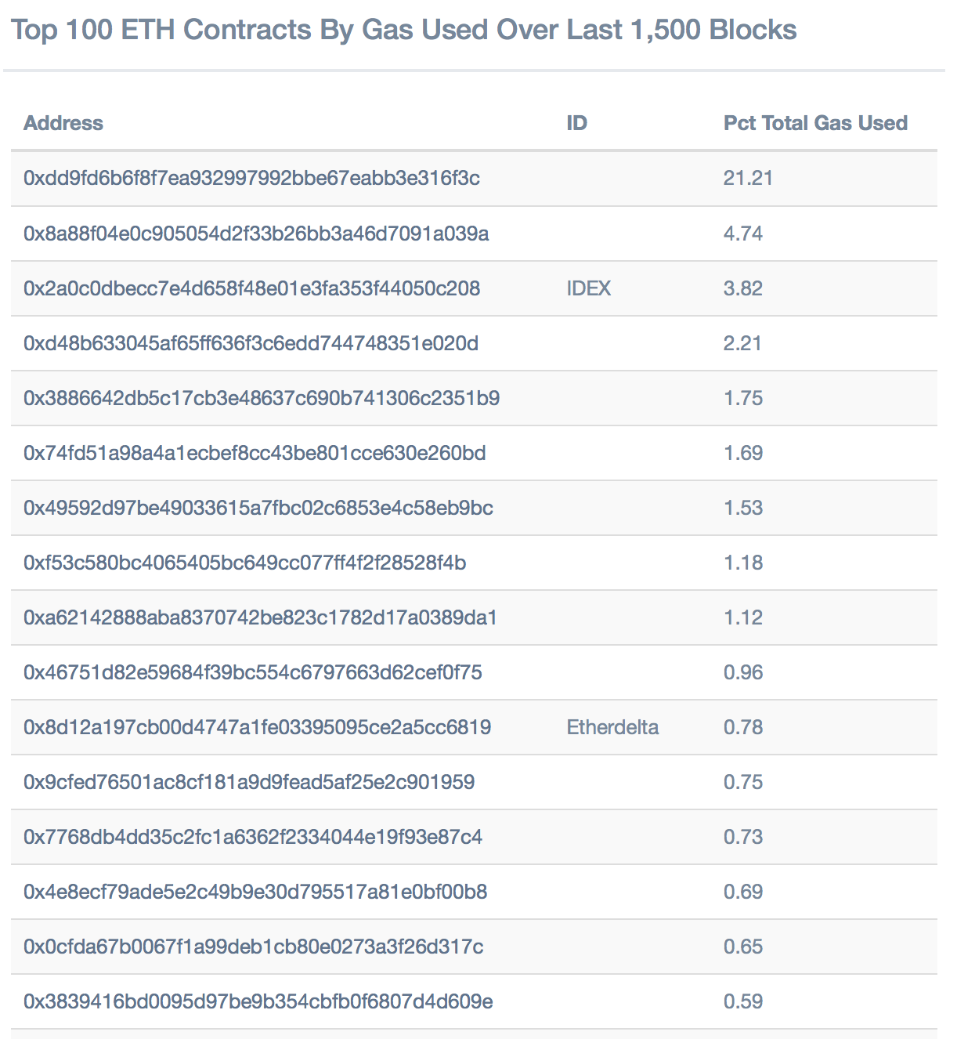Select the IDEX contract address 0x2a0c0dbecc

(x=251, y=288)
